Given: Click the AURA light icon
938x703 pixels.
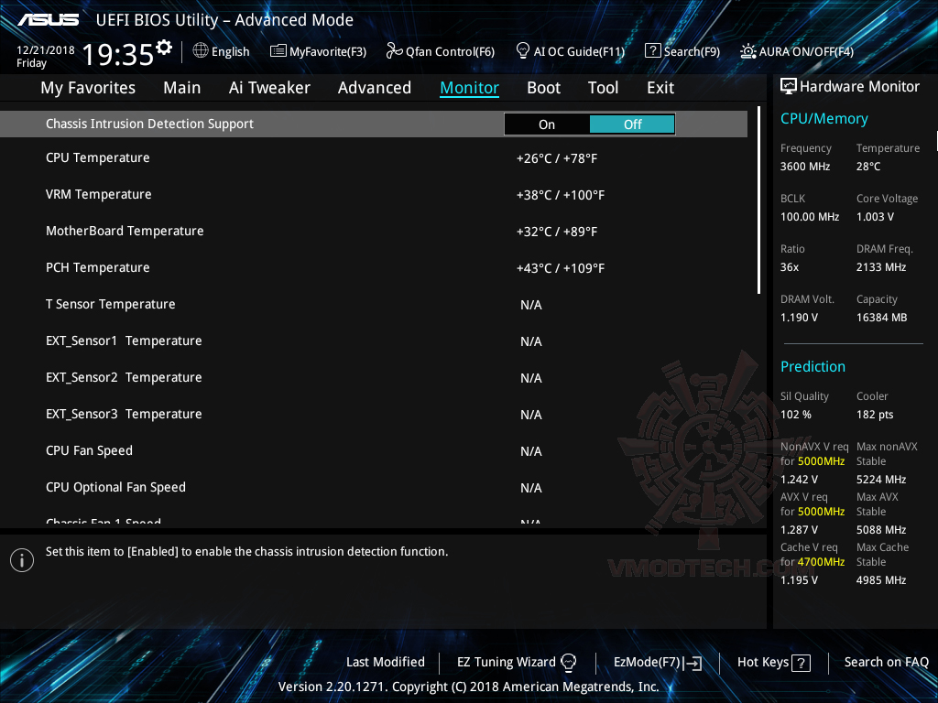Looking at the screenshot, I should (x=747, y=51).
